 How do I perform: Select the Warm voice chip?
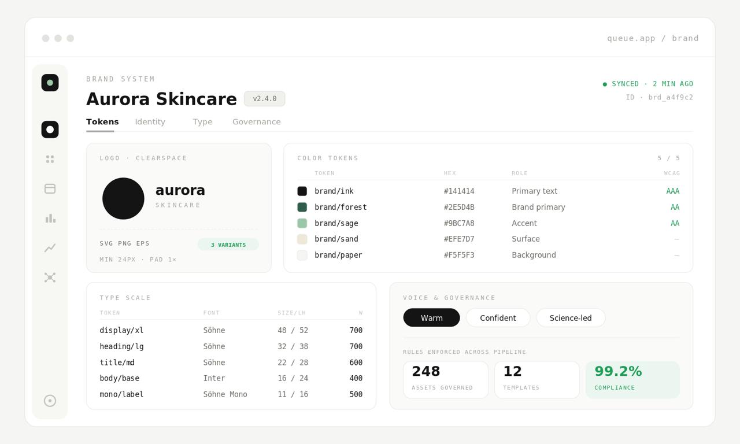(431, 317)
